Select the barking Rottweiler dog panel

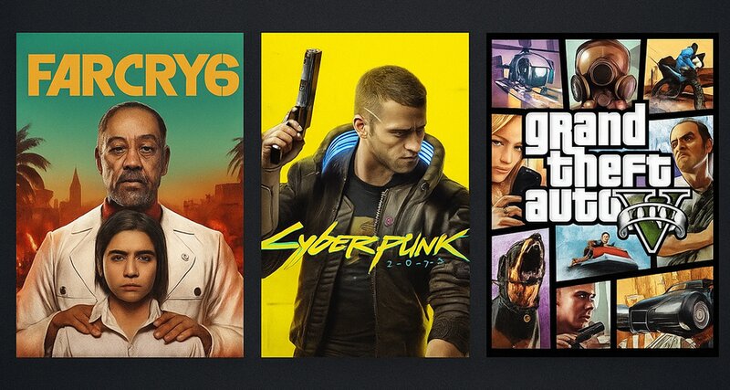(x=521, y=290)
